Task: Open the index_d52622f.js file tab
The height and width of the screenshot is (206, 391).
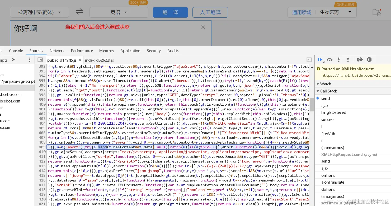Action: pos(99,60)
